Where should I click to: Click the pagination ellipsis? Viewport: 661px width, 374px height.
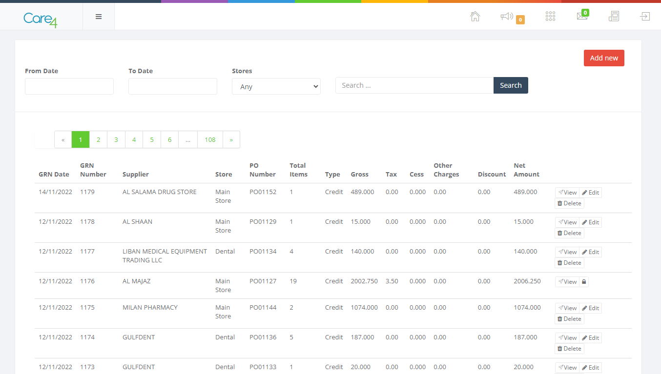pos(188,139)
